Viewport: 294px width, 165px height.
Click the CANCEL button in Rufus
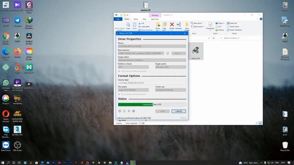[179, 111]
